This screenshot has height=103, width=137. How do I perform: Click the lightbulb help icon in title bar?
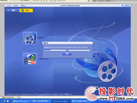[x=122, y=5]
